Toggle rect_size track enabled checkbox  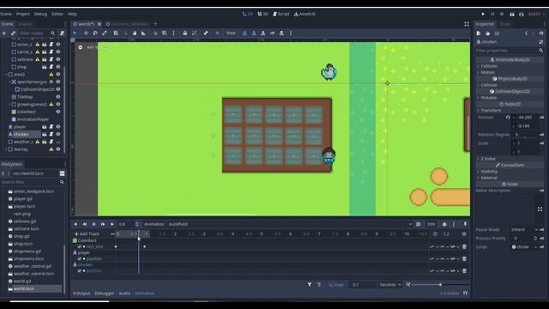pos(80,246)
